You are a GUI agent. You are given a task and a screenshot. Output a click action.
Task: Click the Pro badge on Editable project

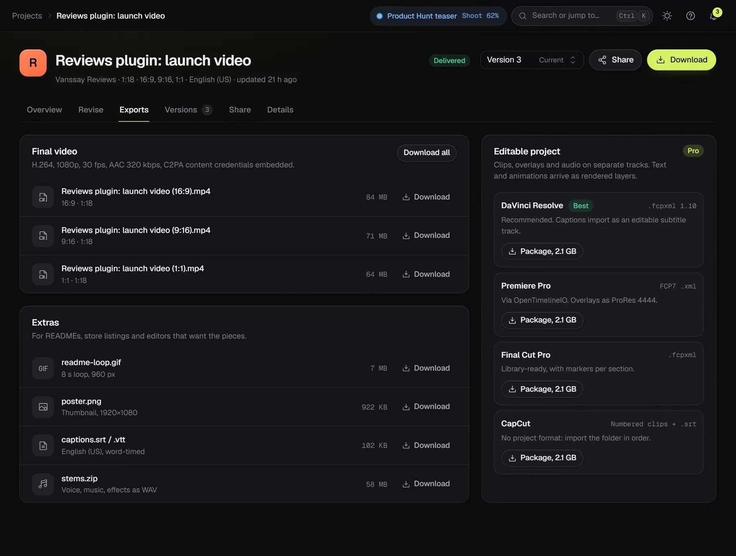point(693,151)
